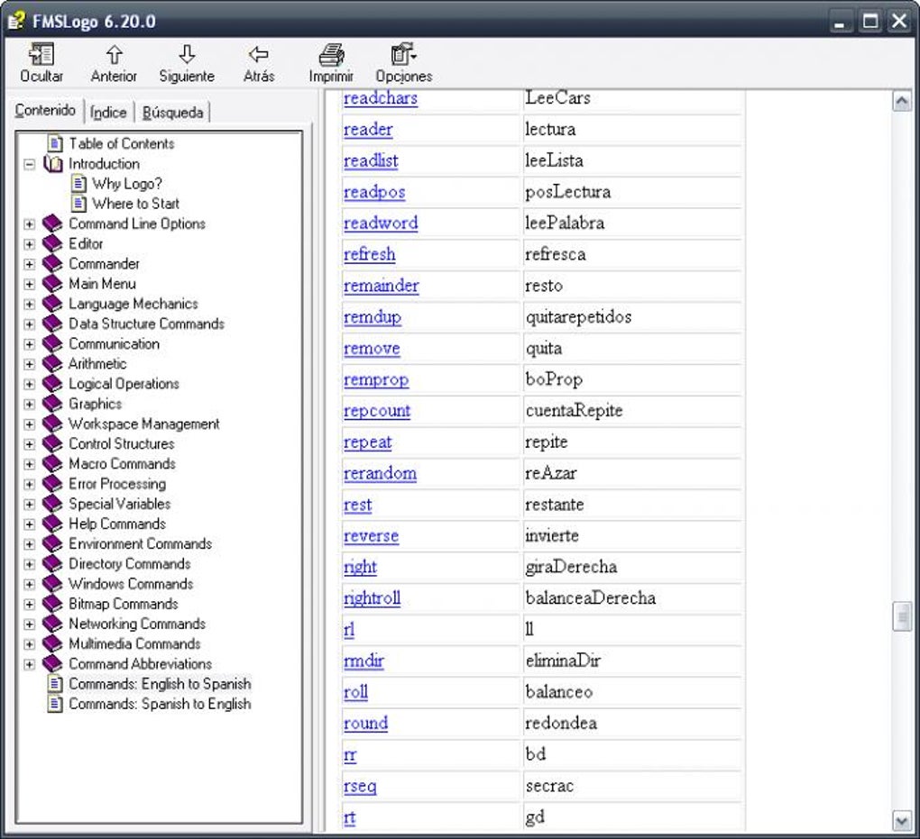Click the content scrollbar down arrow
The width and height of the screenshot is (920, 839).
tap(901, 820)
